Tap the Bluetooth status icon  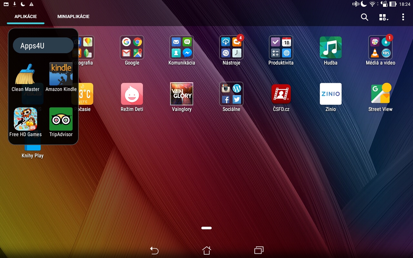pos(356,4)
